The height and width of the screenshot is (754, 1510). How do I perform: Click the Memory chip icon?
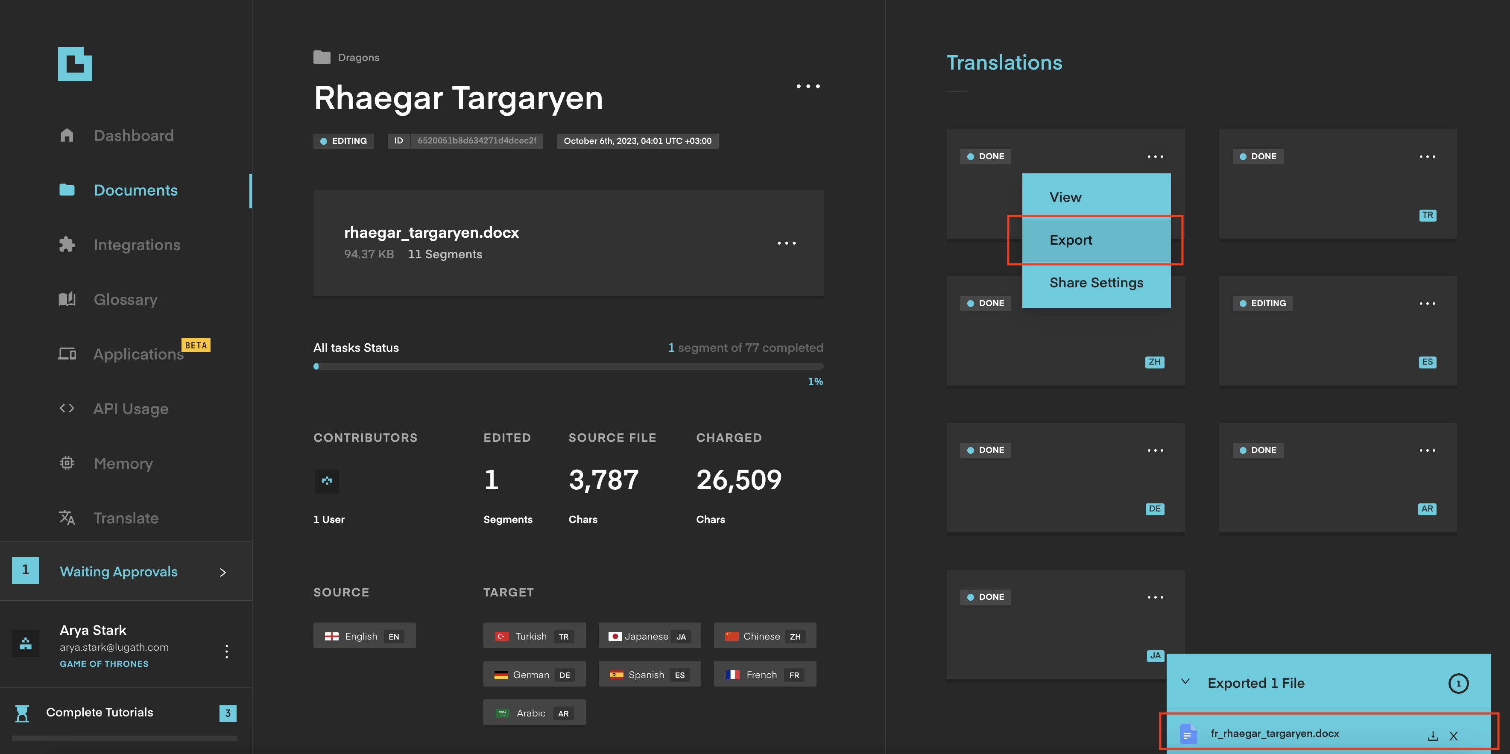(x=67, y=463)
